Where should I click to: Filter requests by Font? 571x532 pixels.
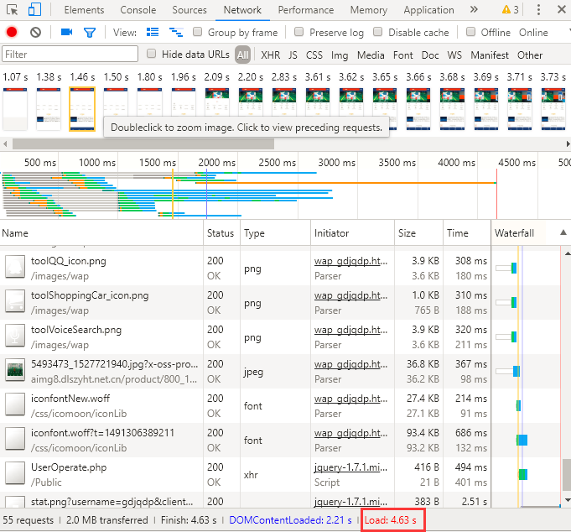(x=402, y=55)
